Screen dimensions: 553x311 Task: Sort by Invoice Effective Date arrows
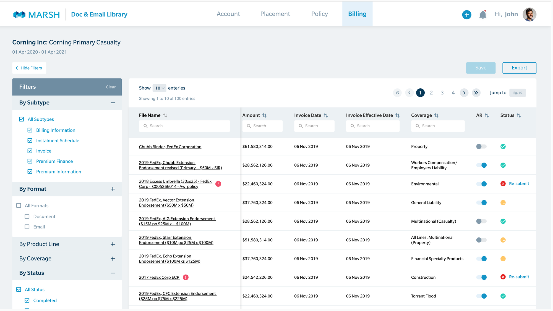pos(398,115)
